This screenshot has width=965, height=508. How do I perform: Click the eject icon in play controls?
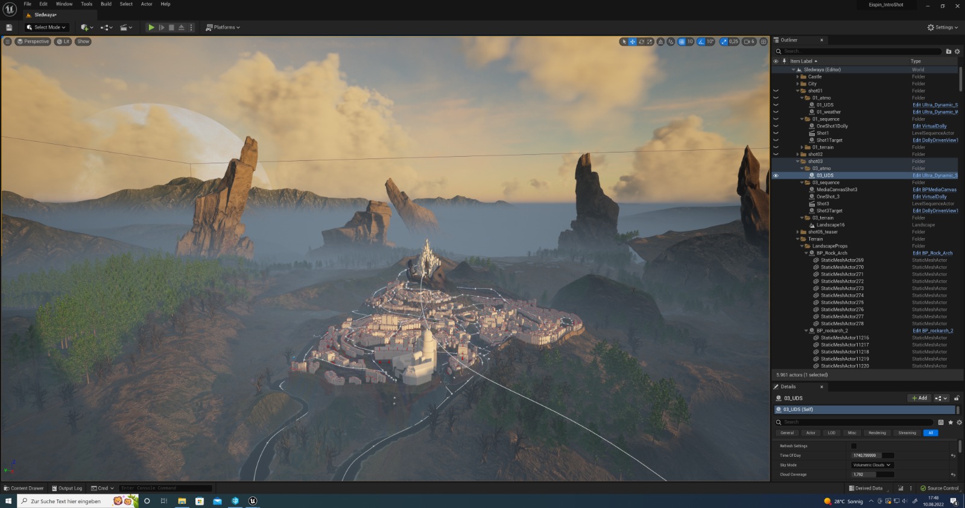[x=181, y=27]
